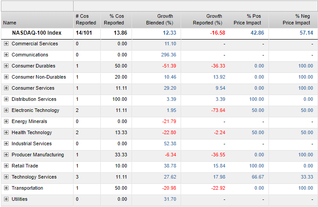This screenshot has height=207, width=318.
Task: Click Consumer Non-Durables reported growth 13.92
Action: [219, 77]
